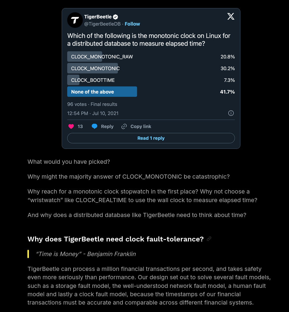Image resolution: width=289 pixels, height=312 pixels.
Task: Select the CLOCK_MONOTONIC poll result bar
Action: coord(95,68)
